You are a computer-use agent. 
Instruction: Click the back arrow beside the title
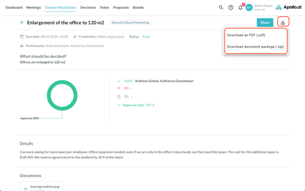click(22, 23)
